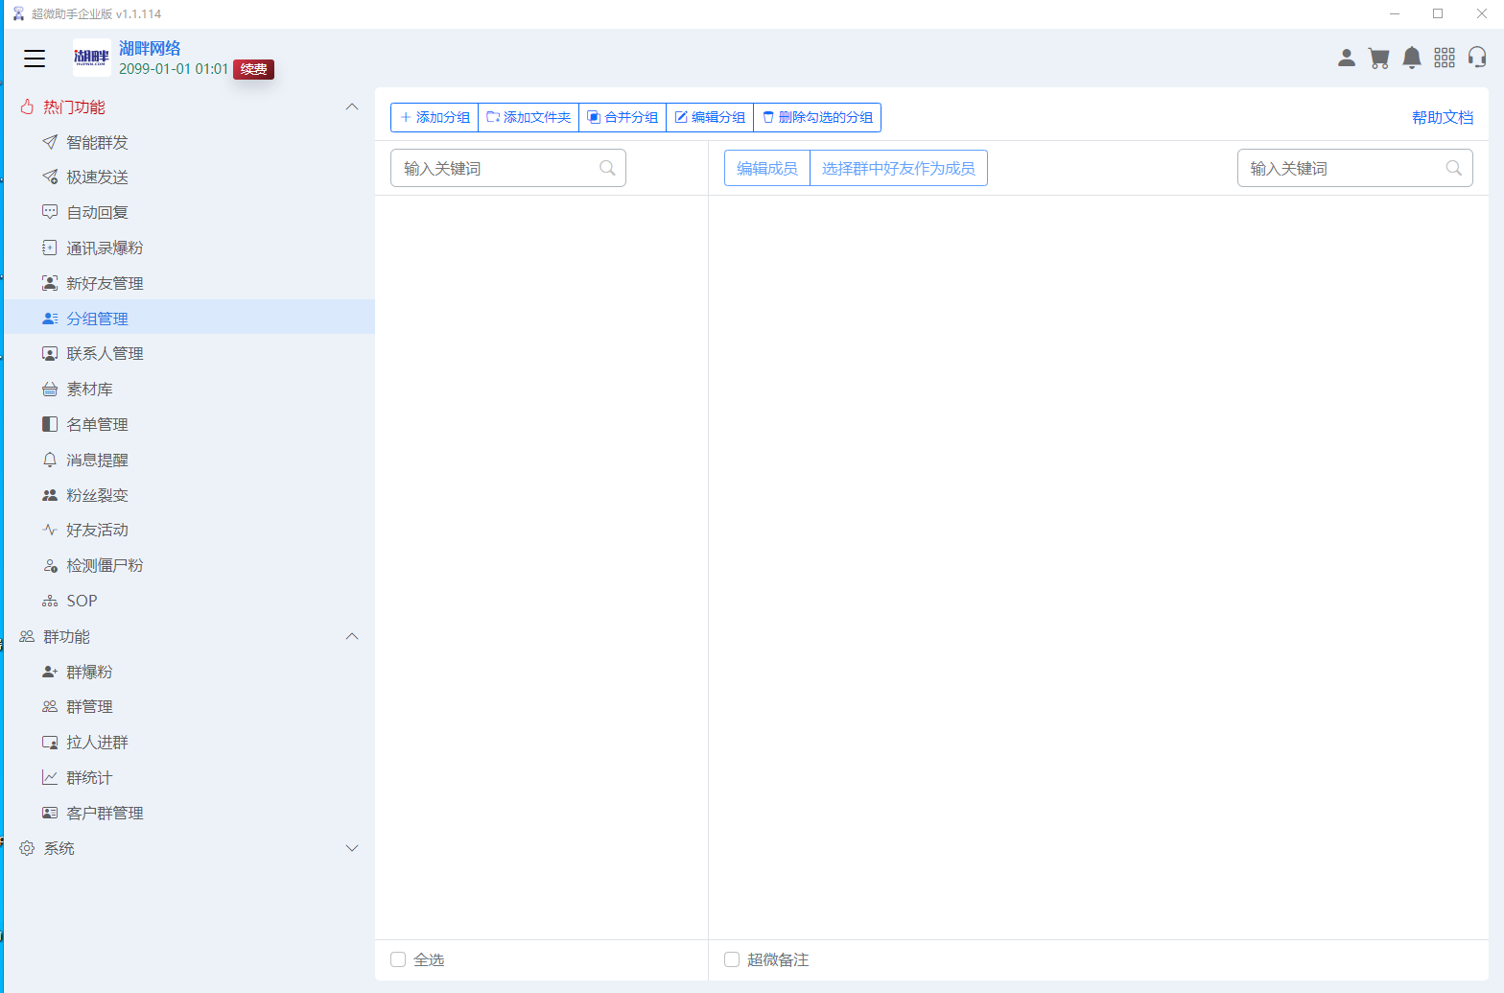Image resolution: width=1504 pixels, height=993 pixels.
Task: Click the left 输入关键词 search field
Action: coord(494,168)
